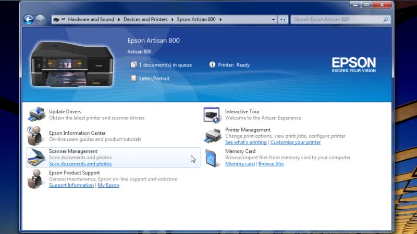Click the Printer: Ready status text
The image size is (417, 234).
coord(234,64)
